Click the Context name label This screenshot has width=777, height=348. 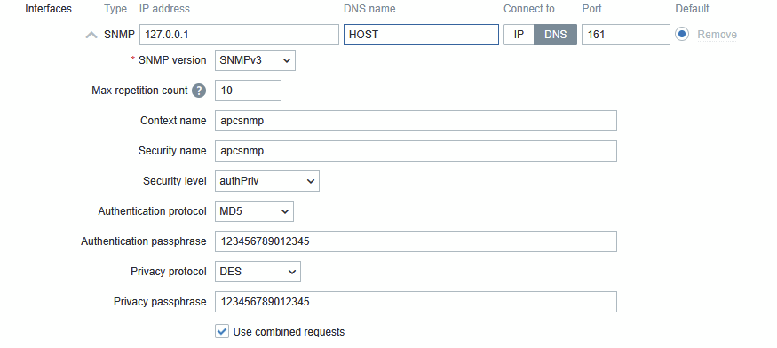coord(173,121)
